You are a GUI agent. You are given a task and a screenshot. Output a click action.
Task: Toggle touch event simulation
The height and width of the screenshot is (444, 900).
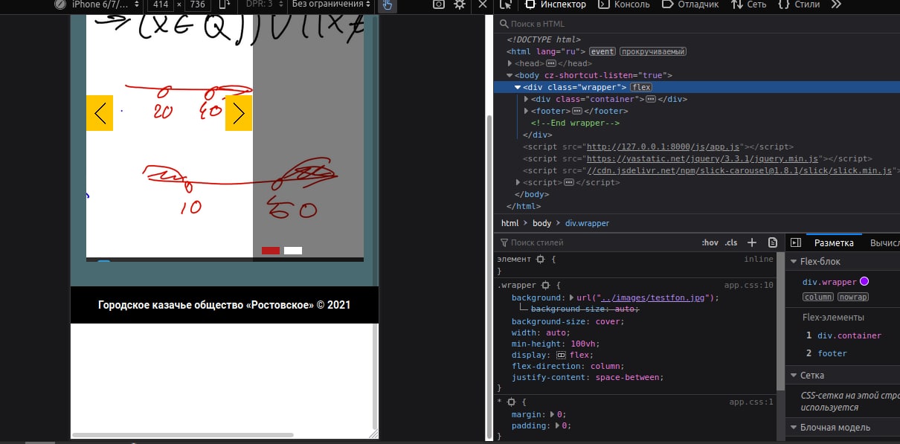click(x=387, y=4)
